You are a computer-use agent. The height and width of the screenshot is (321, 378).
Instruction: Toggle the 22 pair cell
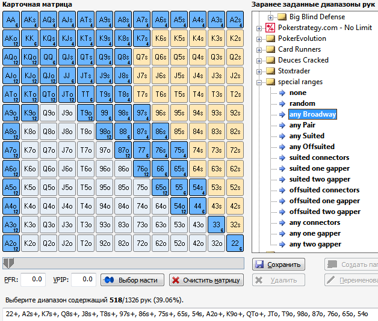[x=235, y=243]
